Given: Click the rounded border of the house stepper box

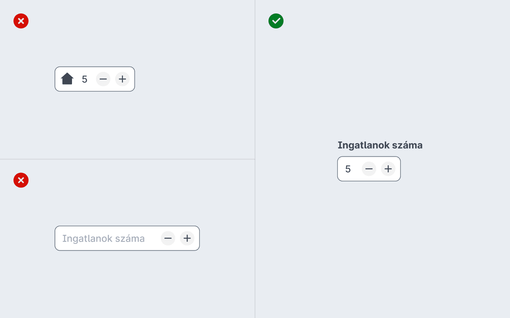Looking at the screenshot, I should point(95,67).
